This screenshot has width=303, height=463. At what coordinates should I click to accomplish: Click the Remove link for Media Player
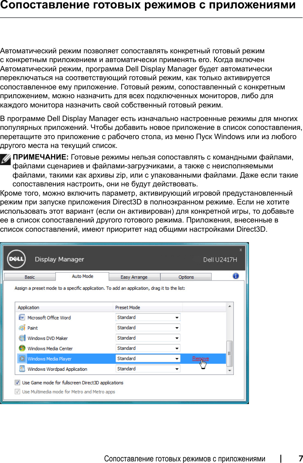click(201, 358)
